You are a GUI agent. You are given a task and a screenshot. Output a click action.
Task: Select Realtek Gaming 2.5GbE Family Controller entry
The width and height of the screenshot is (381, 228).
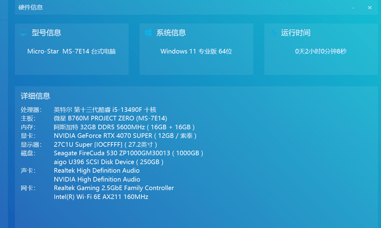coord(114,188)
